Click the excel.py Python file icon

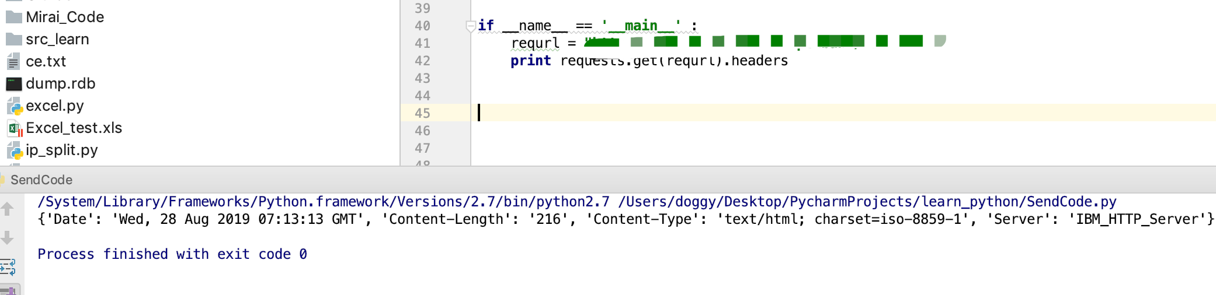point(14,106)
